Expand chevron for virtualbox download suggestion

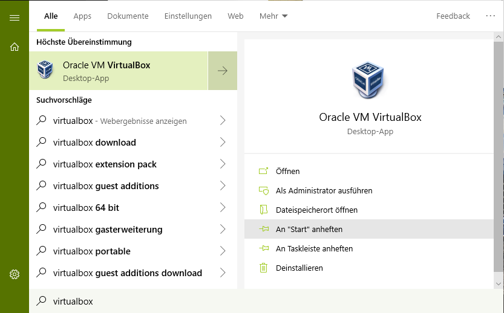click(223, 142)
